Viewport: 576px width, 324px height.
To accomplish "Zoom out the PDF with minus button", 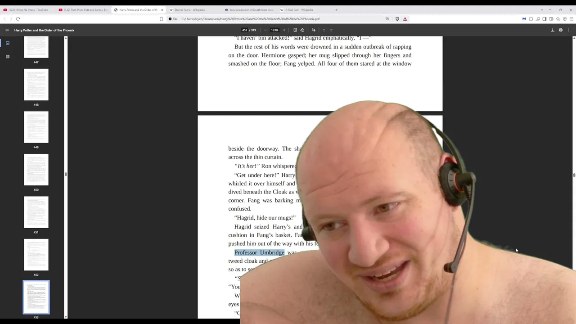I will point(265,30).
